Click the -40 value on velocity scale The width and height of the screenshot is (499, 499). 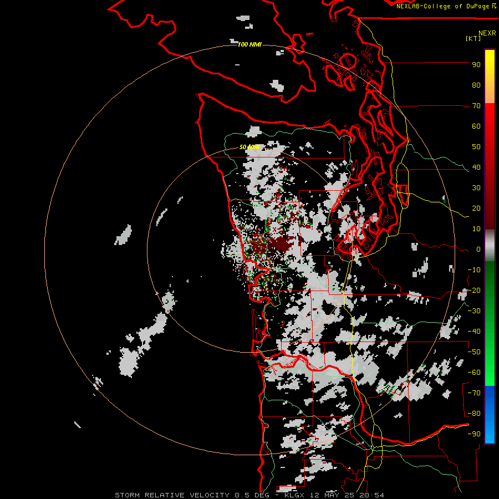pos(474,332)
